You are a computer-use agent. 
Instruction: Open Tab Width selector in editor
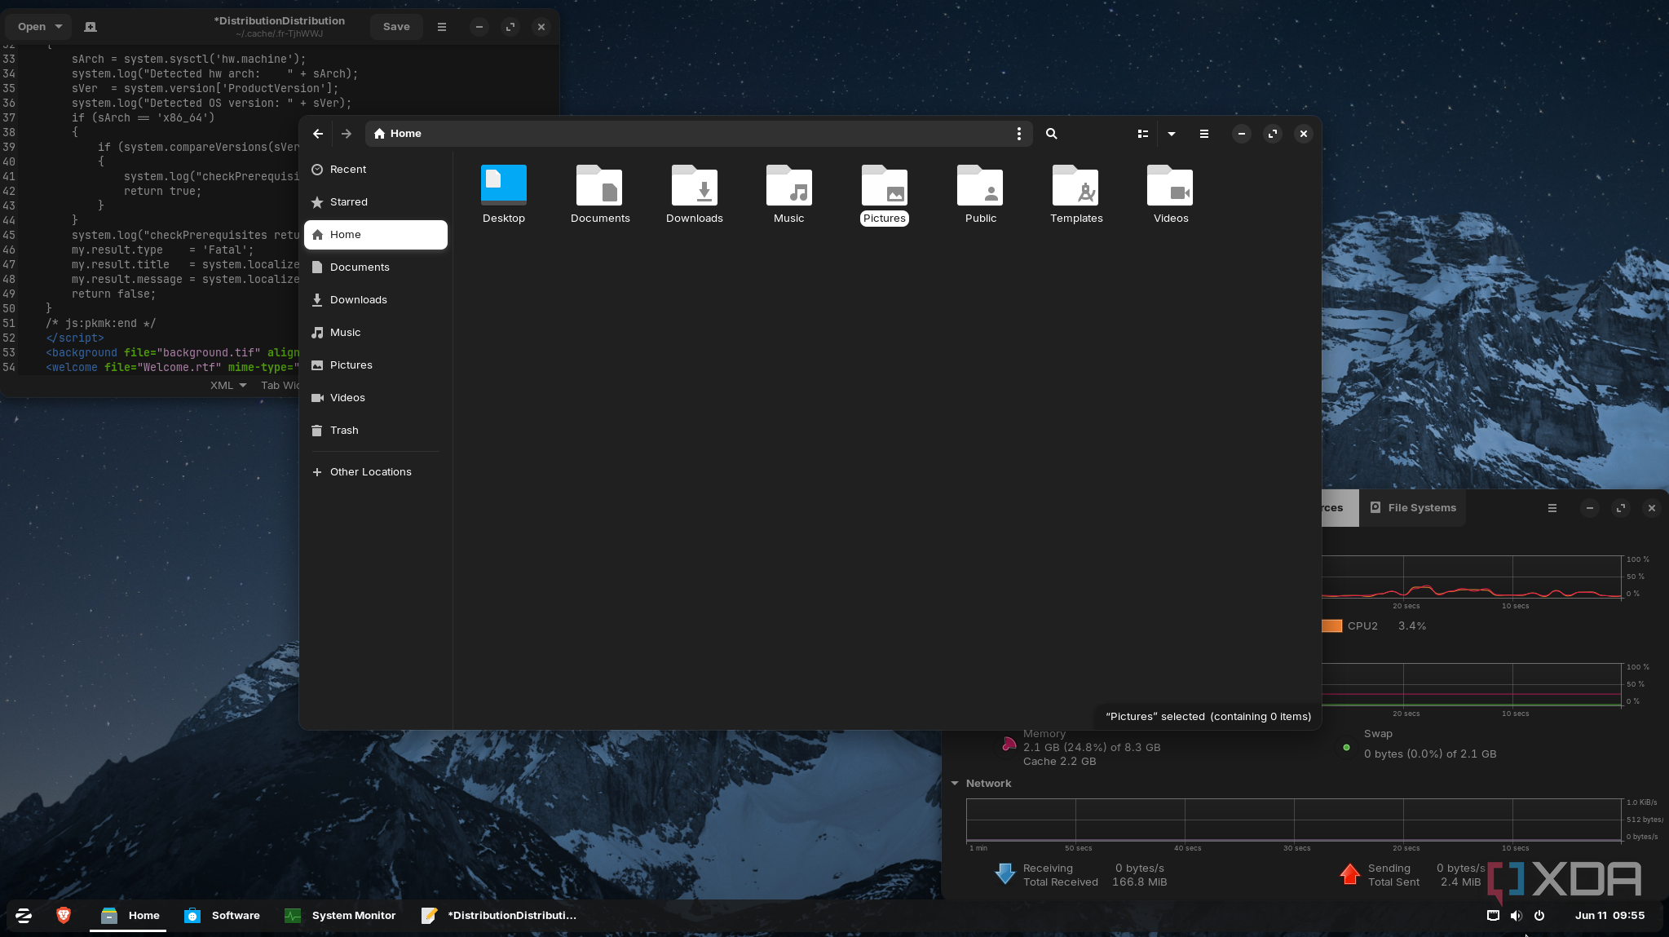click(280, 386)
